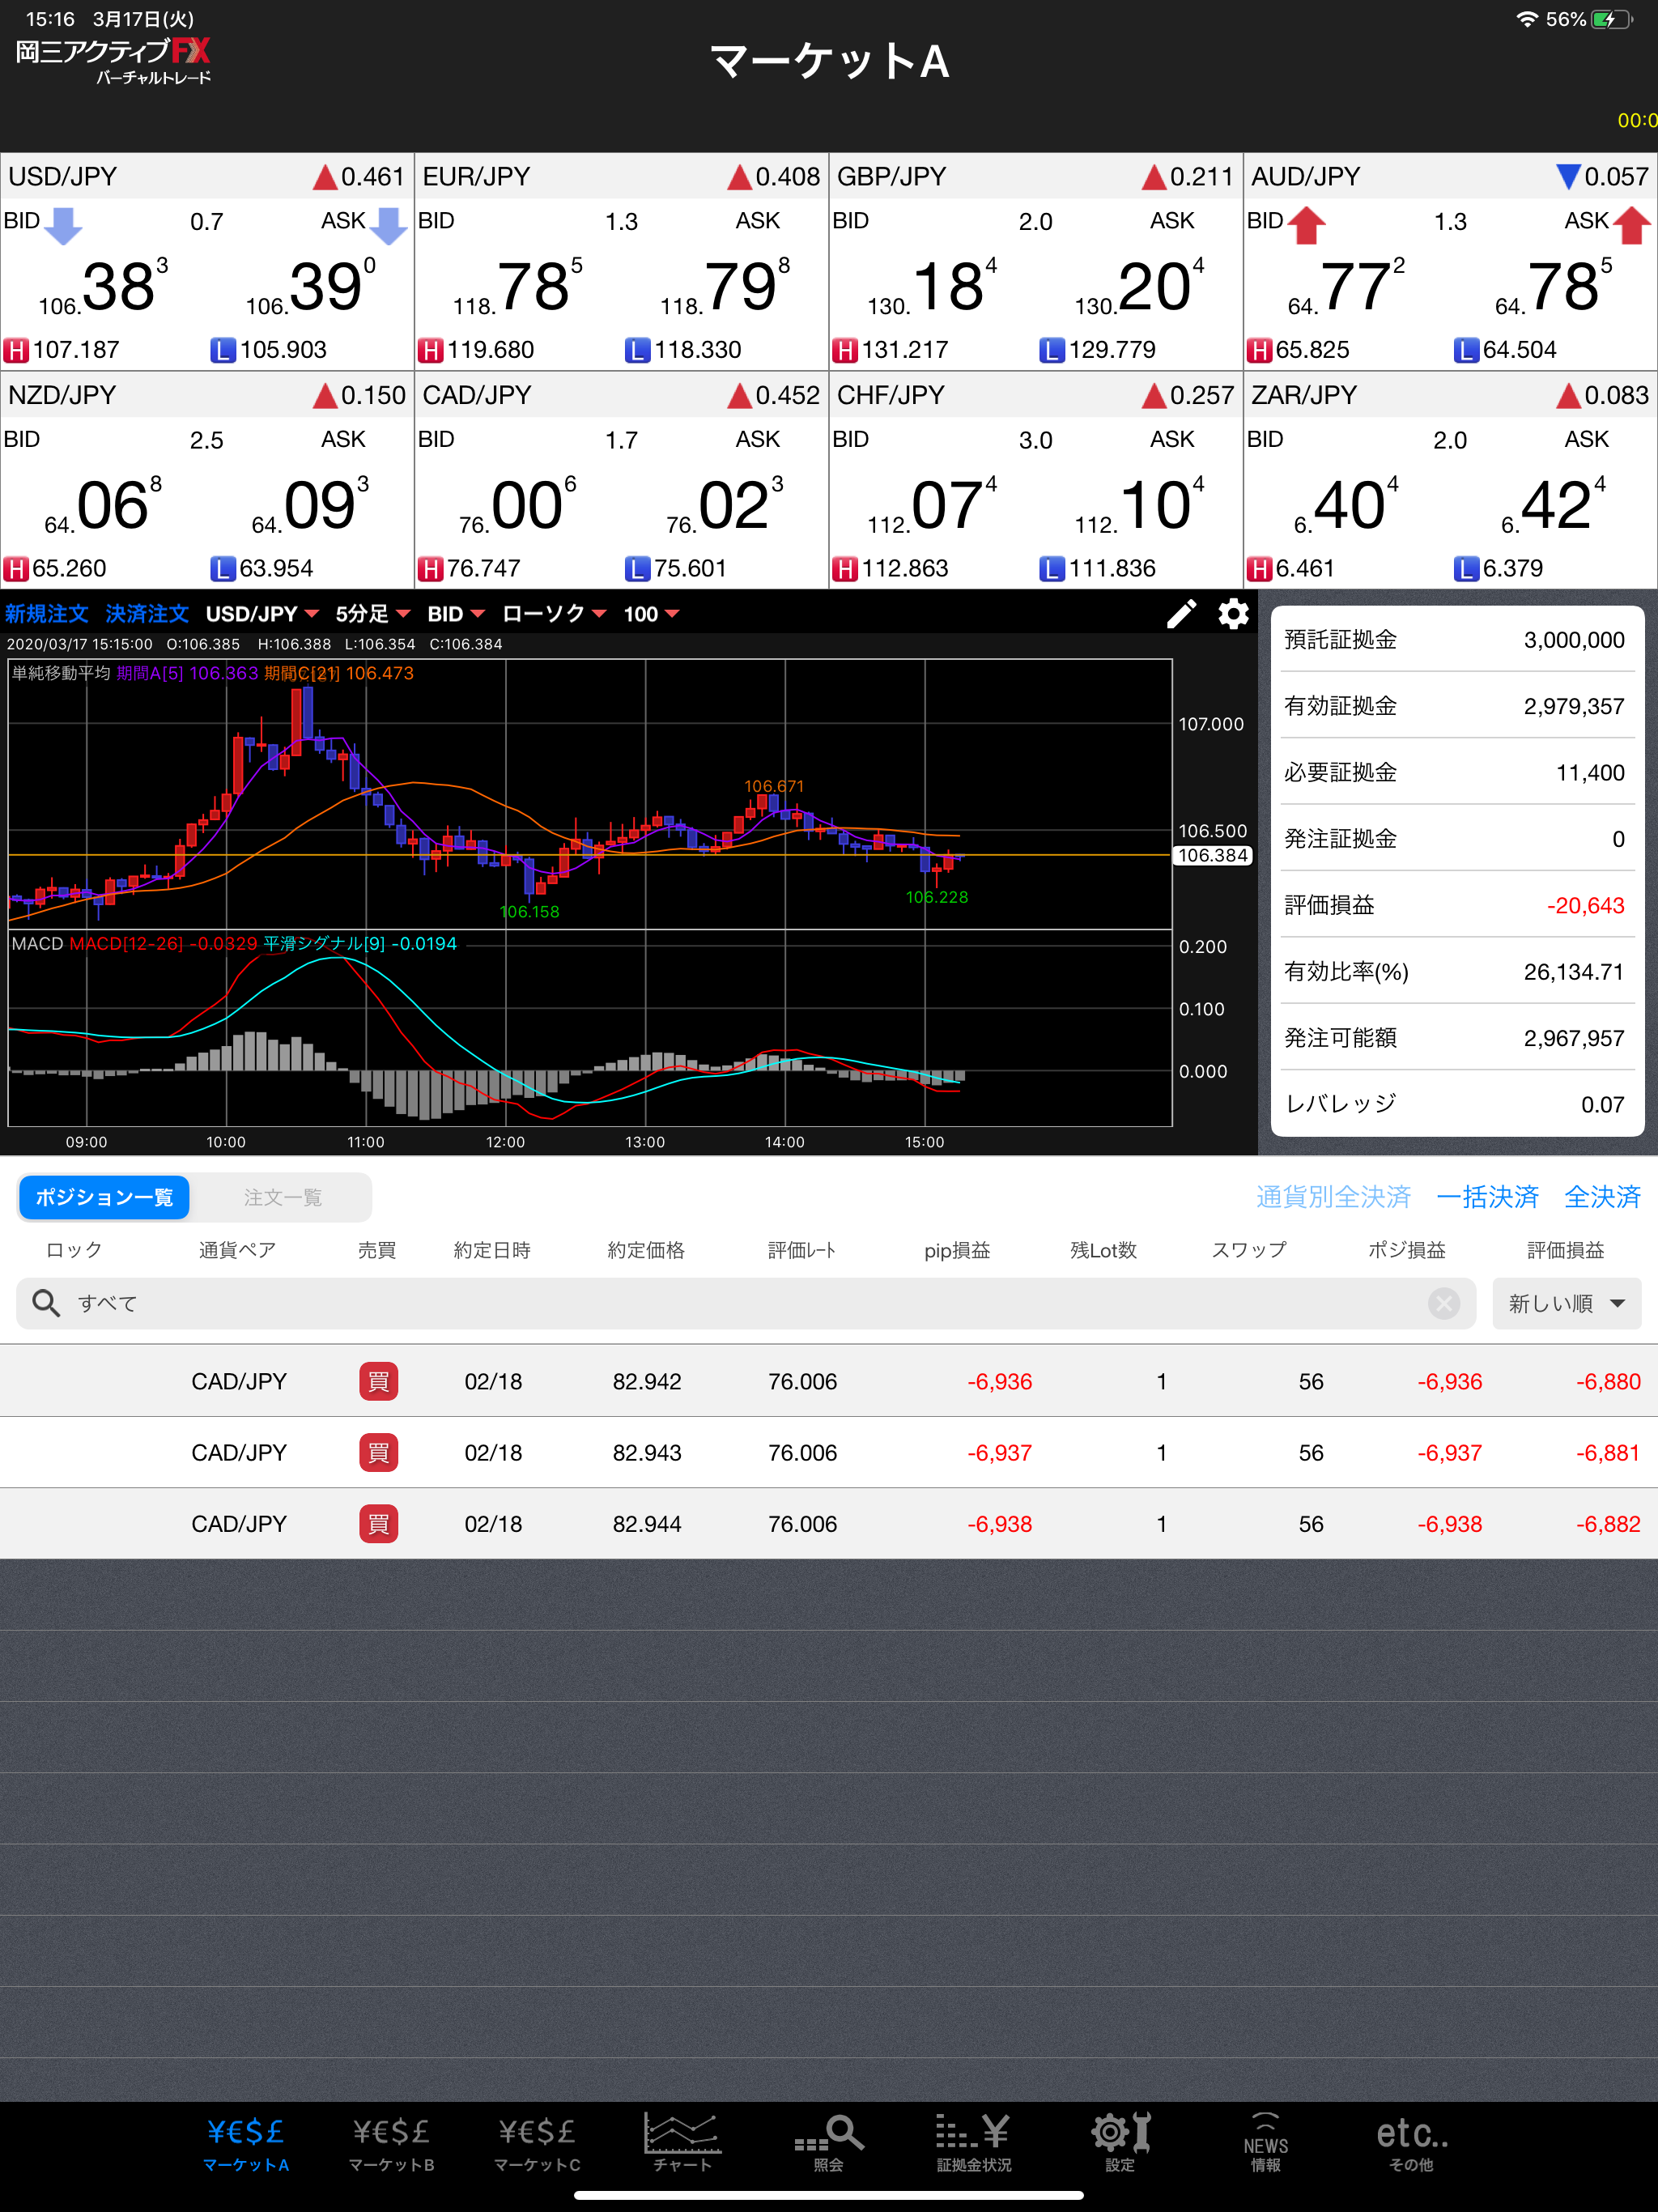Switch to 注文一覧 segment

click(282, 1197)
